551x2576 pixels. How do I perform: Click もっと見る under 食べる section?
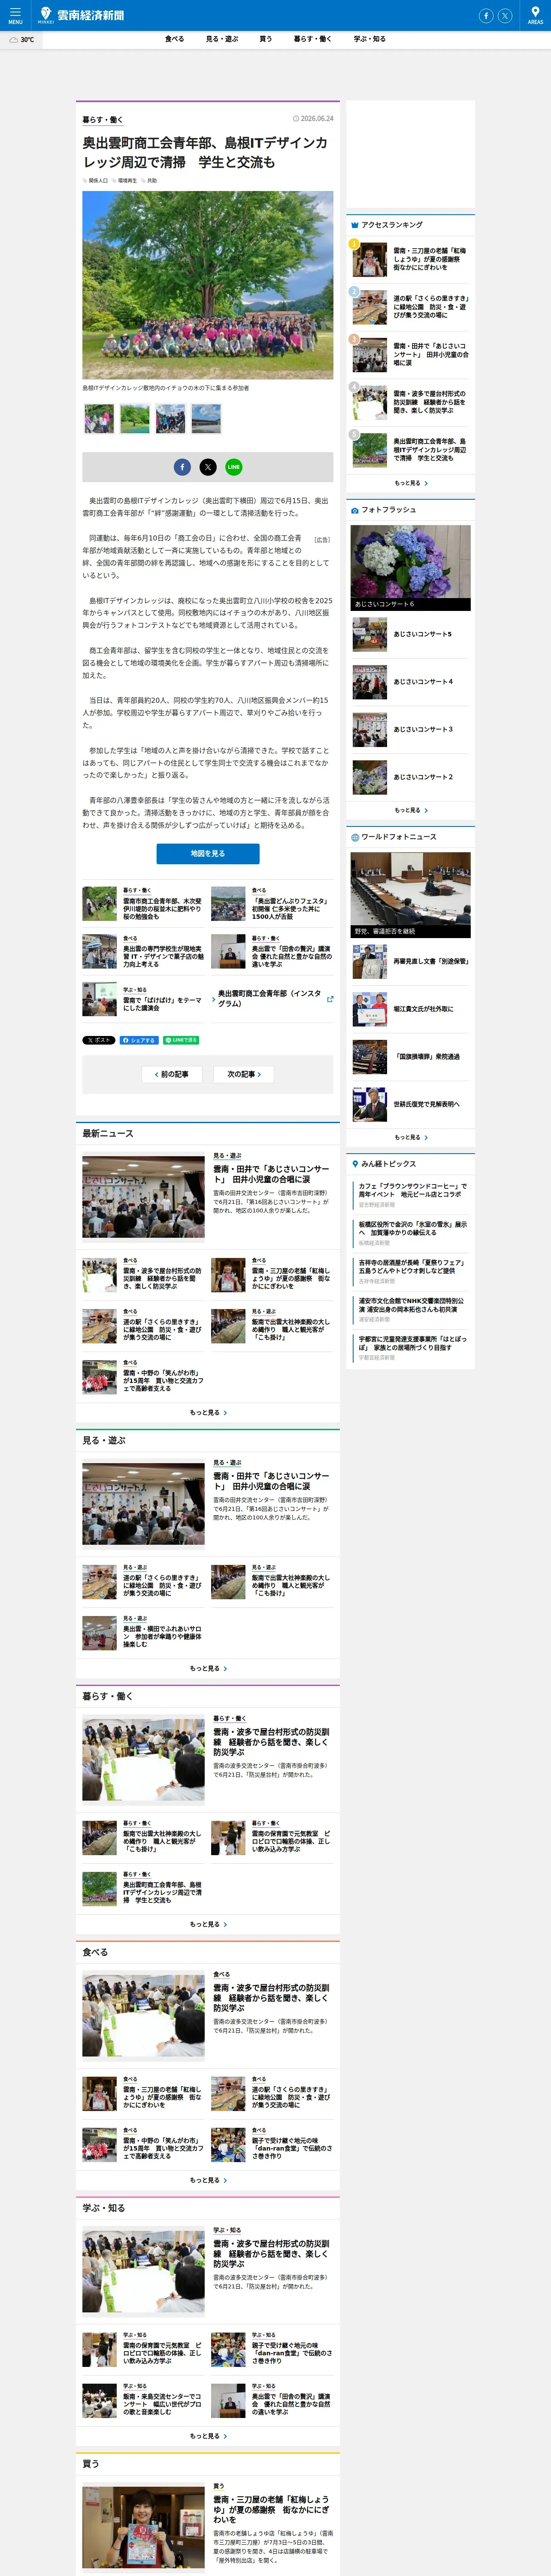click(x=208, y=2181)
